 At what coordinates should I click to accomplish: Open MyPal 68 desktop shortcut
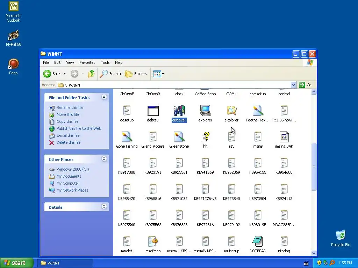(13, 38)
